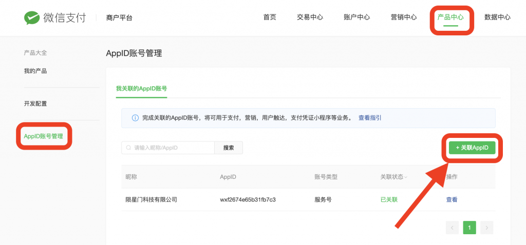Click the 商户平台 header text
The width and height of the screenshot is (526, 245).
(x=119, y=18)
